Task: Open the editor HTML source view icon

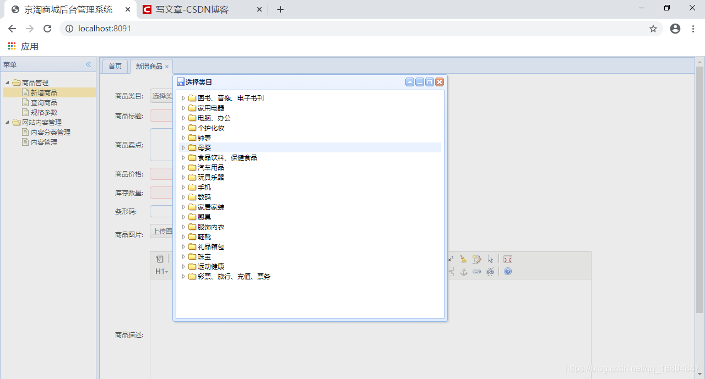Action: pos(160,259)
